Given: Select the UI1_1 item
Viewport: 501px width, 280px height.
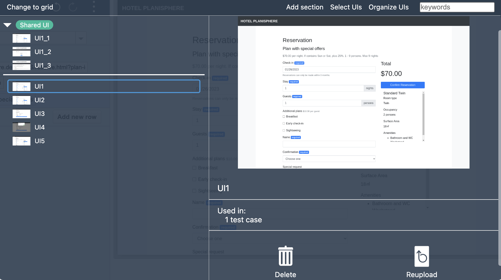Looking at the screenshot, I should point(42,38).
